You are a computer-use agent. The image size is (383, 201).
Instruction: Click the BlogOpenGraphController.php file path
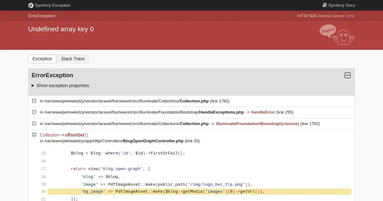click(153, 141)
